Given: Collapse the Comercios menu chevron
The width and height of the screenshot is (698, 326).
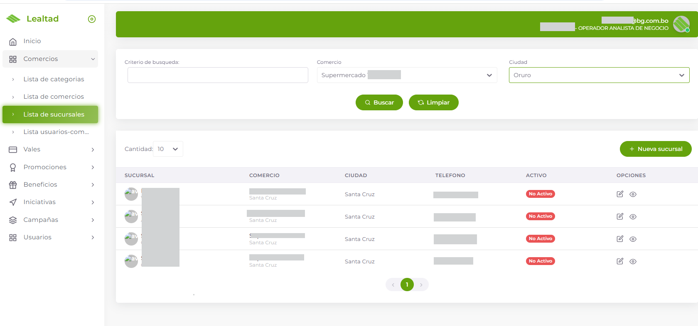Looking at the screenshot, I should pyautogui.click(x=93, y=59).
